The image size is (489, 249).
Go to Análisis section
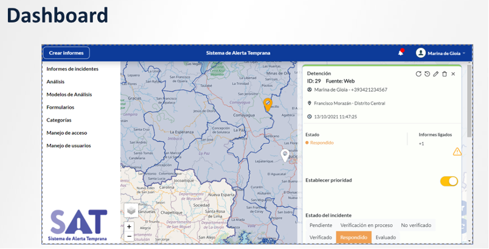click(55, 81)
